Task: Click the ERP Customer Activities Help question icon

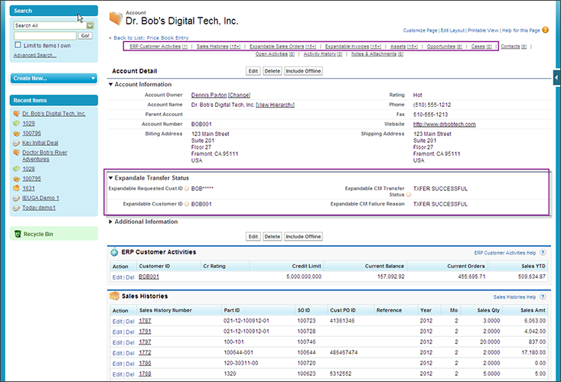Action: click(x=543, y=252)
